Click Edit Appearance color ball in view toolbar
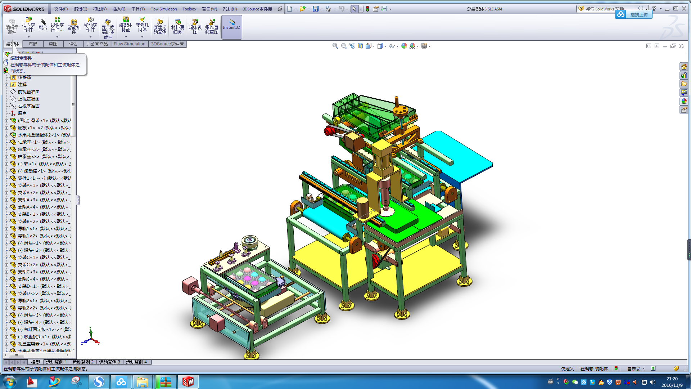 404,46
